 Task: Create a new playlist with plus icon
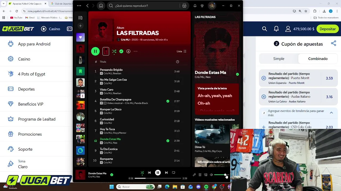coord(80,26)
